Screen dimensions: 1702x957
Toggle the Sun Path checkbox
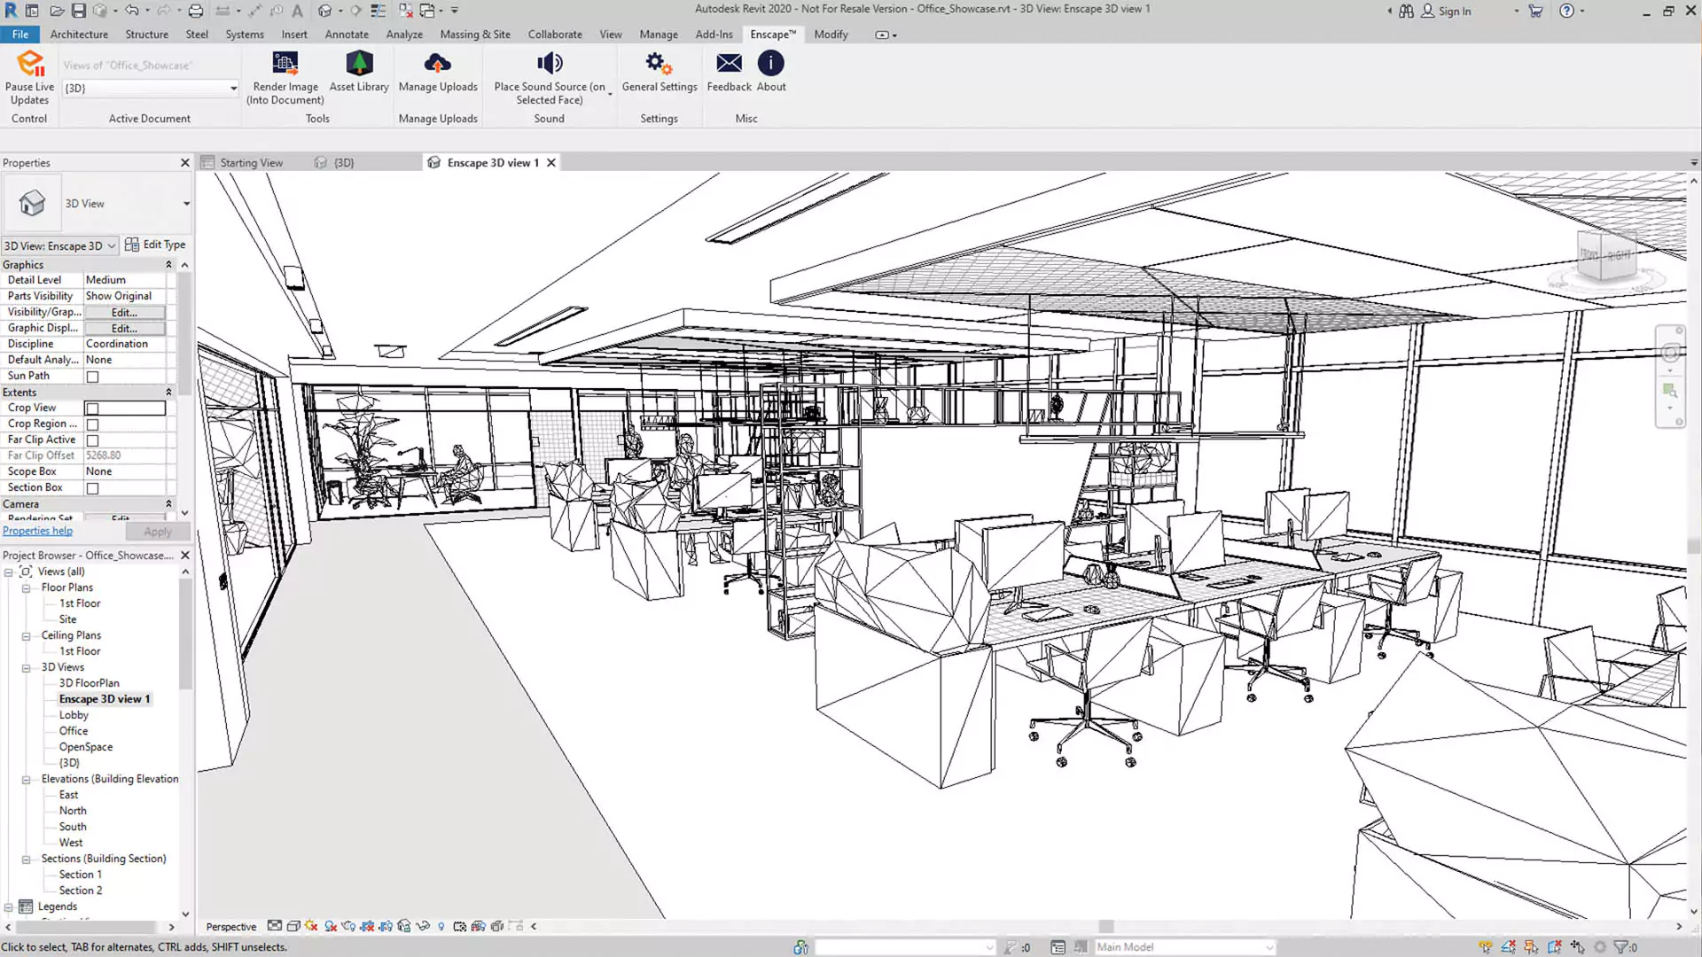pyautogui.click(x=92, y=375)
